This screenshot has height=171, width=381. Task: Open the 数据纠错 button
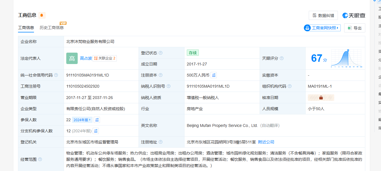coord(323,15)
